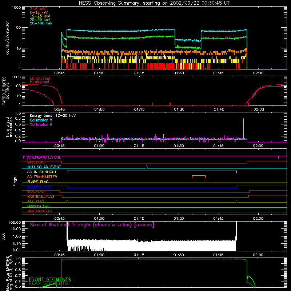Screen dimensions: 291x291
Task: Click the BAD_PACKETS flag label
Action: [40, 211]
